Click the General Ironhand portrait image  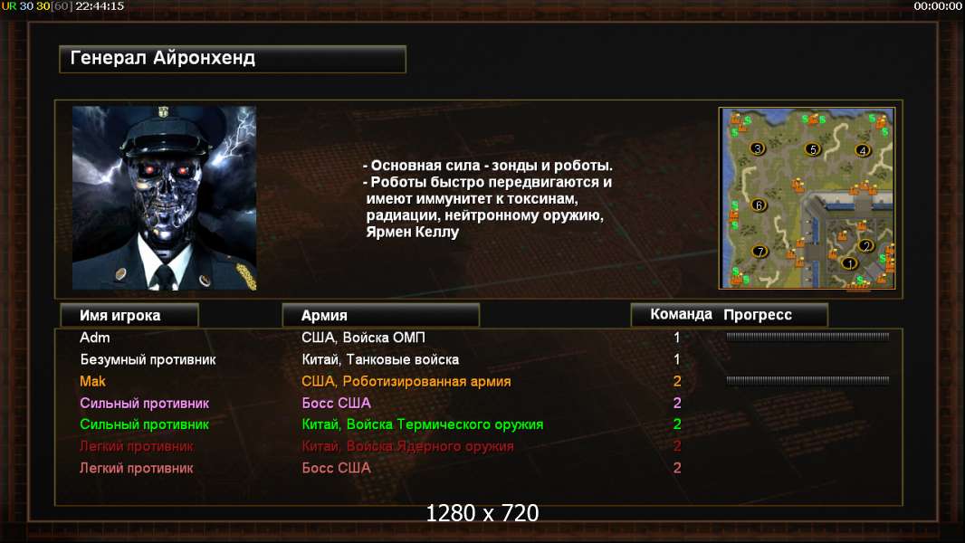[165, 197]
